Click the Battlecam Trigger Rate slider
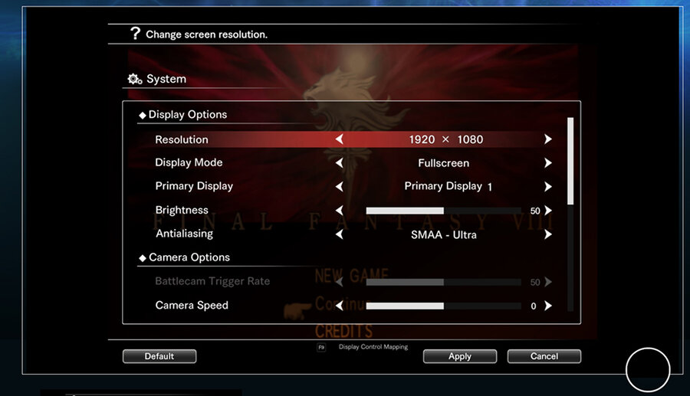The height and width of the screenshot is (396, 690). (444, 282)
